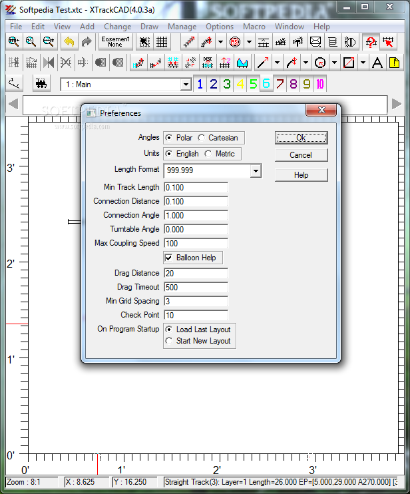This screenshot has width=410, height=494.
Task: Click the Connection Angle field
Action: pyautogui.click(x=196, y=216)
